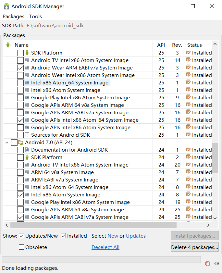Viewport: 222px width, 273px height.
Task: Click the Delete 4 packages button
Action: (194, 247)
